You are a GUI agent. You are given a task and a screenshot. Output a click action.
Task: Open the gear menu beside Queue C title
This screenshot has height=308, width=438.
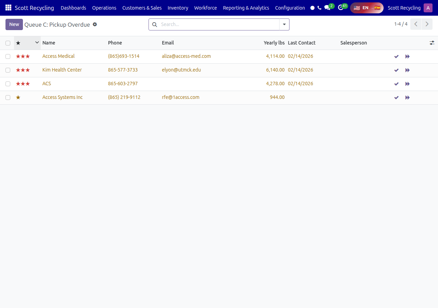pos(95,24)
